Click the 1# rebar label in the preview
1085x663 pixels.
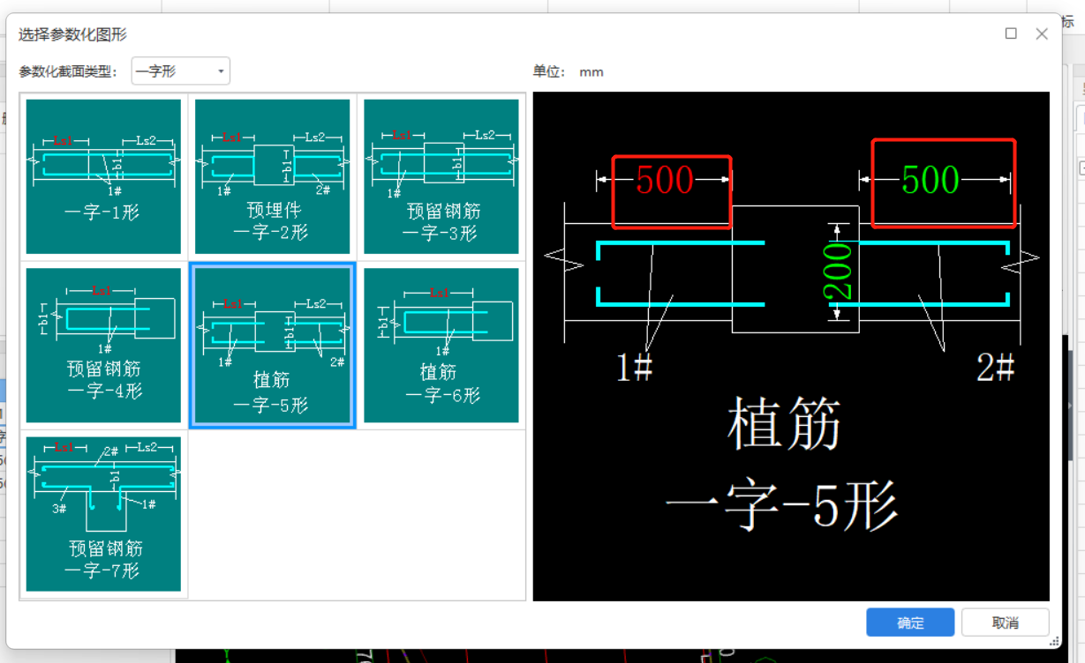coord(634,368)
